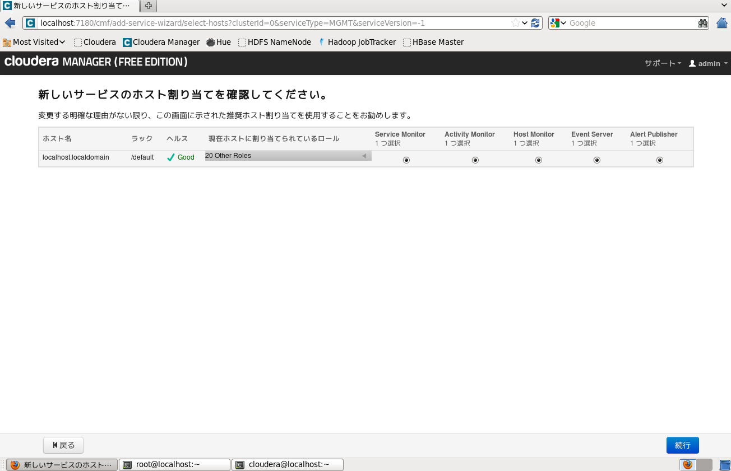Open the URL history dropdown arrow
Screen dimensions: 731x471
pyautogui.click(x=525, y=23)
